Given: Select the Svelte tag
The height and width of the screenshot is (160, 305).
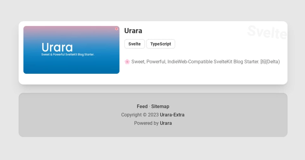Looking at the screenshot, I should pos(134,44).
